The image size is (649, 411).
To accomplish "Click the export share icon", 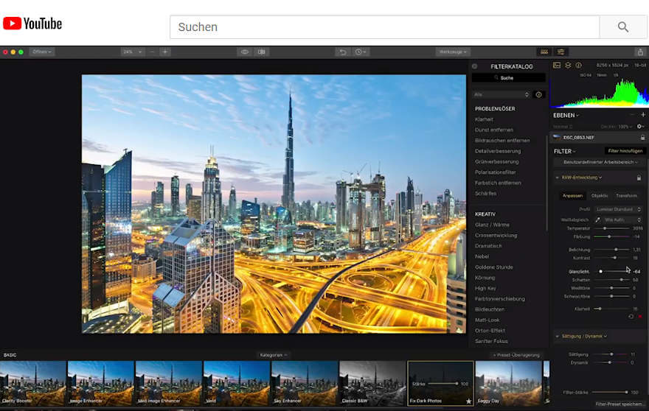I will click(639, 52).
